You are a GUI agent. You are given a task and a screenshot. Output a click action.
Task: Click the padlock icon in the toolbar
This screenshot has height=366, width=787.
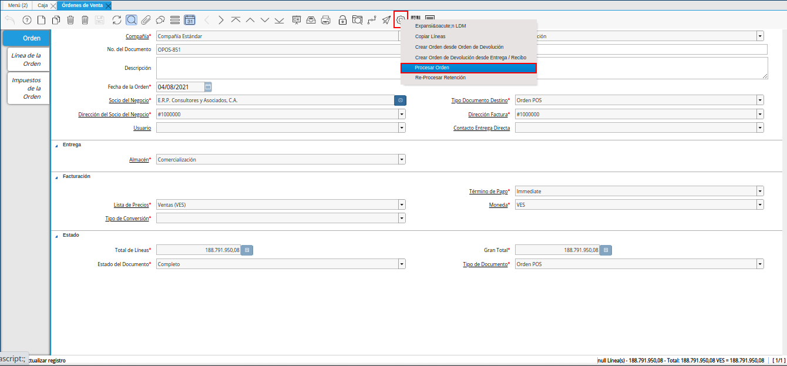342,20
